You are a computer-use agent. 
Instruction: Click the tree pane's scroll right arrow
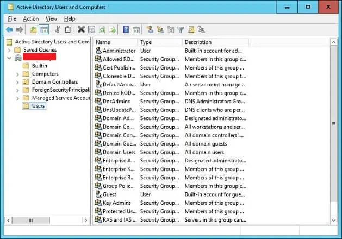click(x=86, y=221)
